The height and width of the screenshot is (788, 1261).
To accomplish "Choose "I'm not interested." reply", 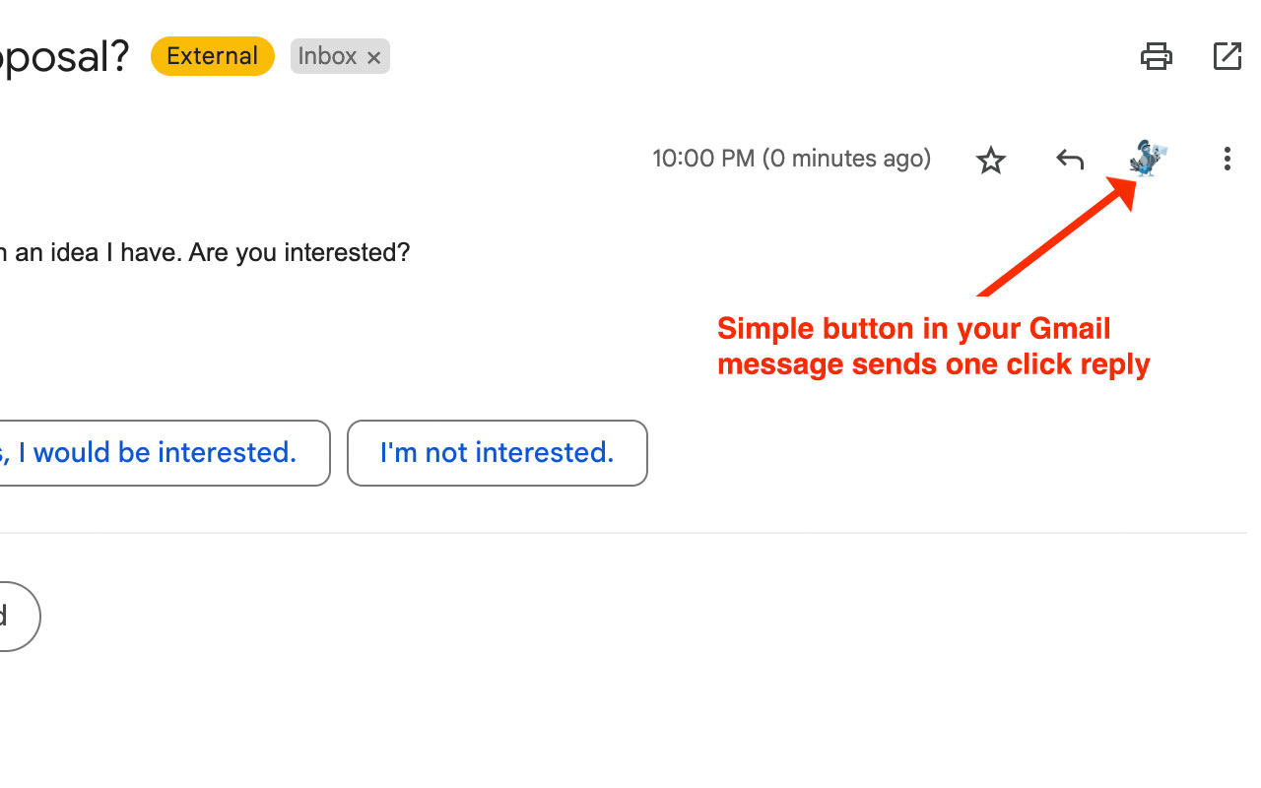I will 497,452.
